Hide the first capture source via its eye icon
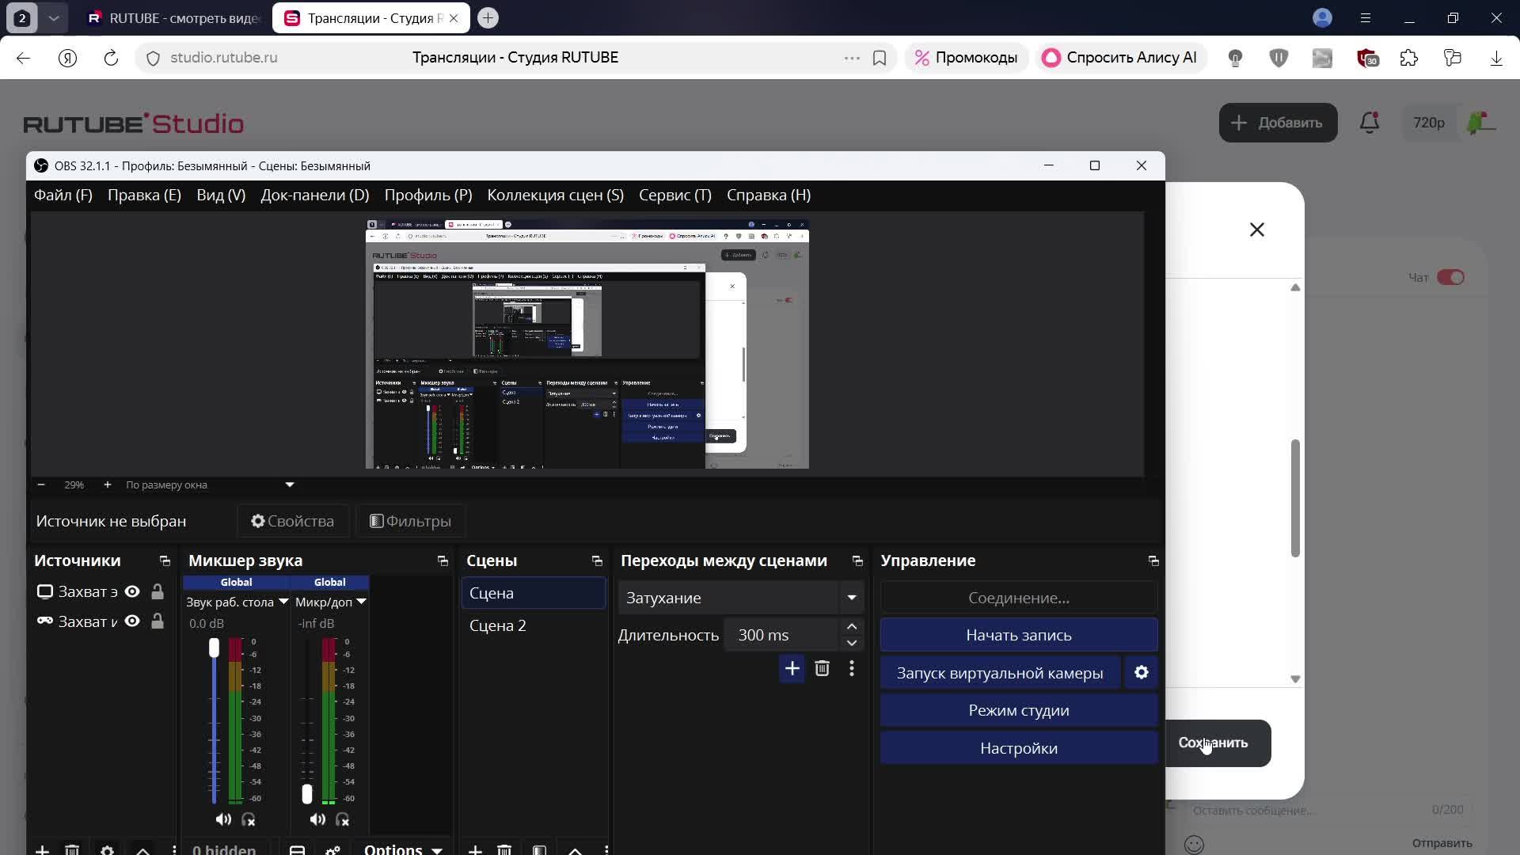Image resolution: width=1520 pixels, height=855 pixels. click(132, 591)
